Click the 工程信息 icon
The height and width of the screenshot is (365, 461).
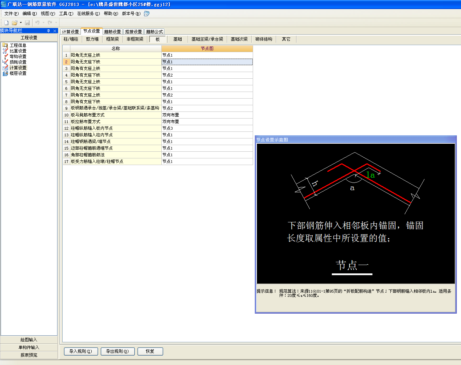click(5, 45)
